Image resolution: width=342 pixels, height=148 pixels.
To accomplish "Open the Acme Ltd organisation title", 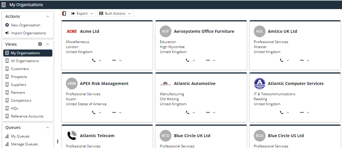I will point(89,31).
